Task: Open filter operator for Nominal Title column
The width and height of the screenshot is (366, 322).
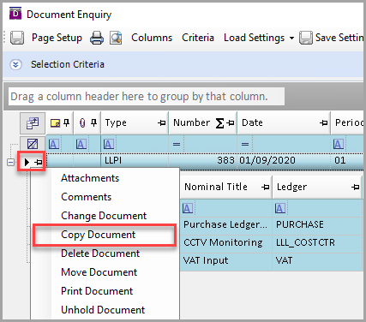Action: coord(188,208)
